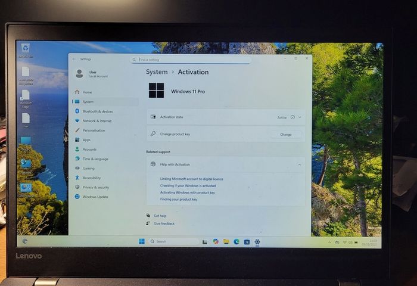Go to Windows Update
The width and height of the screenshot is (417, 286).
click(95, 197)
